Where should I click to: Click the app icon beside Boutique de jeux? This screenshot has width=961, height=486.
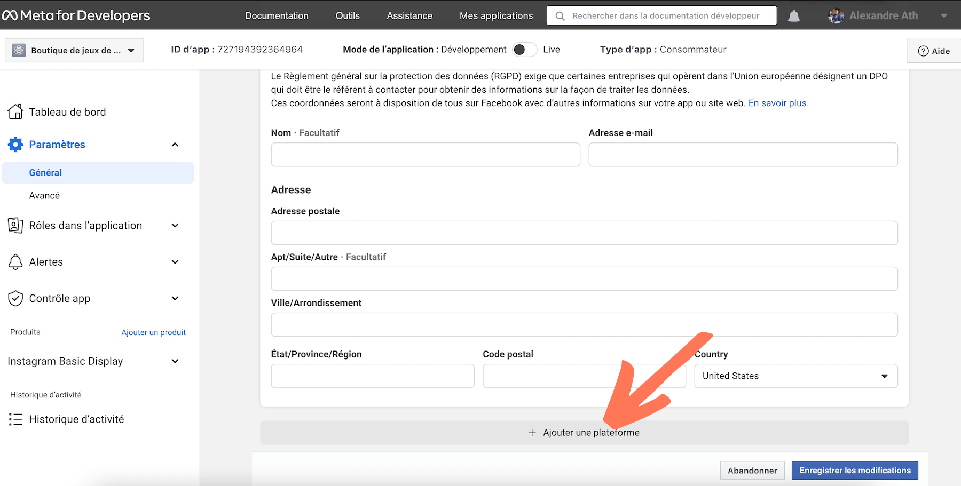(x=19, y=50)
